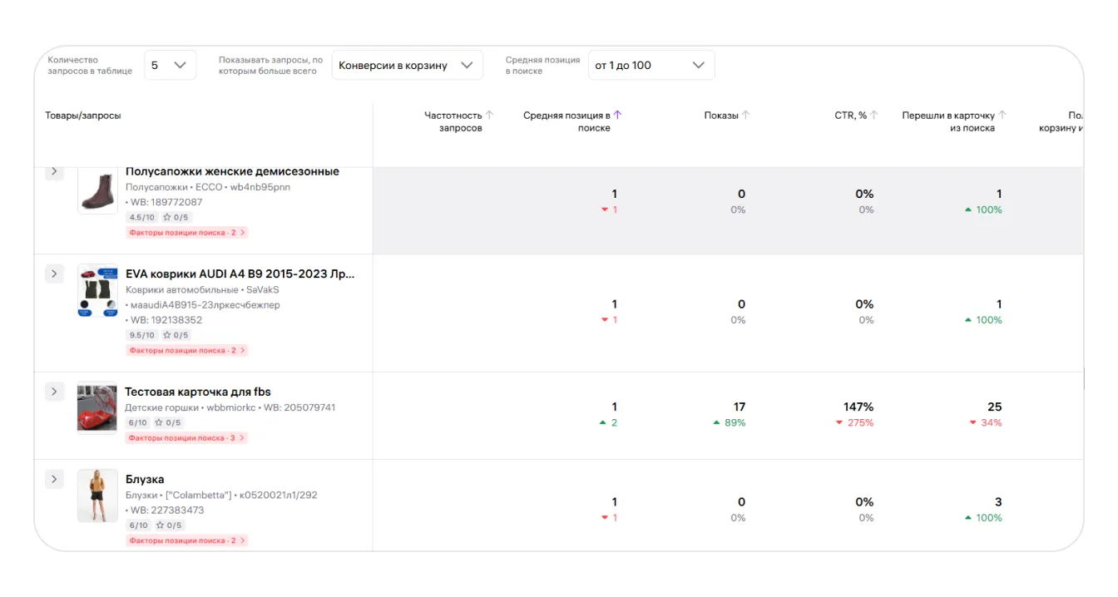Viewport: 1118px width, 597px height.
Task: Click rating star on Тестовая карточка row
Action: (159, 423)
